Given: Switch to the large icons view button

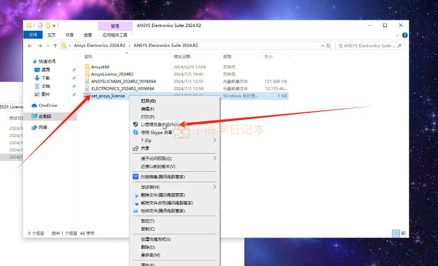Looking at the screenshot, I should coord(404,234).
